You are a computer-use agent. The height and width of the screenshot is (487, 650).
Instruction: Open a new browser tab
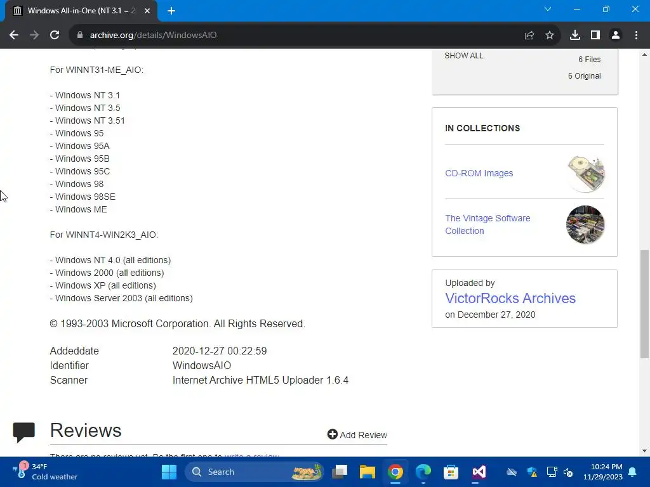point(171,11)
